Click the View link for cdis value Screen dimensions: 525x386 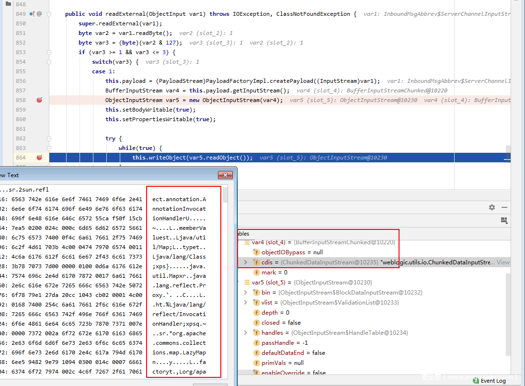coord(503,262)
